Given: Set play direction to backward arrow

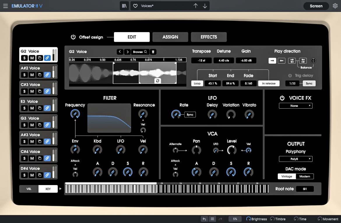Looking at the screenshot, I should tap(282, 61).
